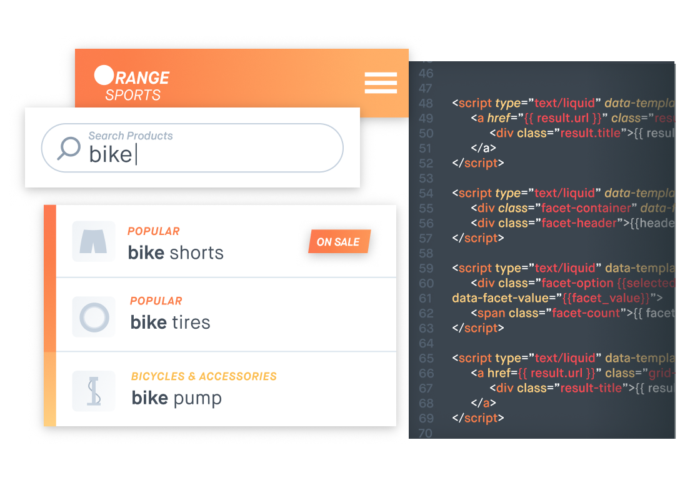Click the facet-container div on line 55
The height and width of the screenshot is (500, 700).
[572, 208]
